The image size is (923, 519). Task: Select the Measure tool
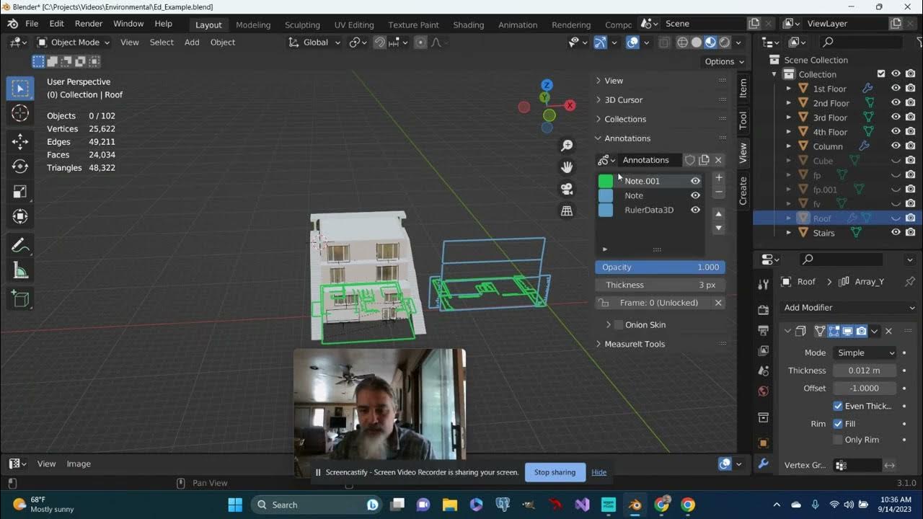[x=20, y=271]
